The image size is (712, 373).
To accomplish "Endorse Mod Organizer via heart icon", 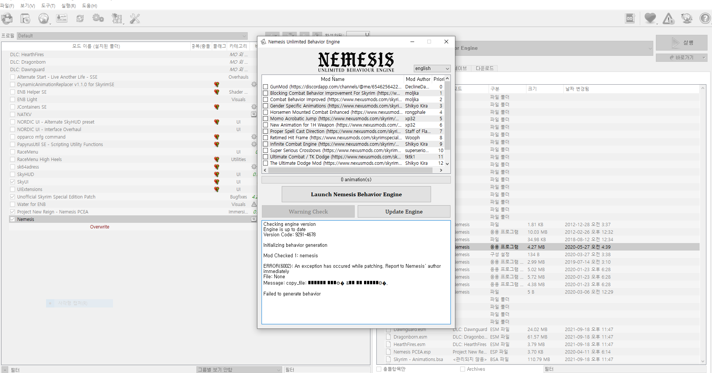I will point(650,18).
